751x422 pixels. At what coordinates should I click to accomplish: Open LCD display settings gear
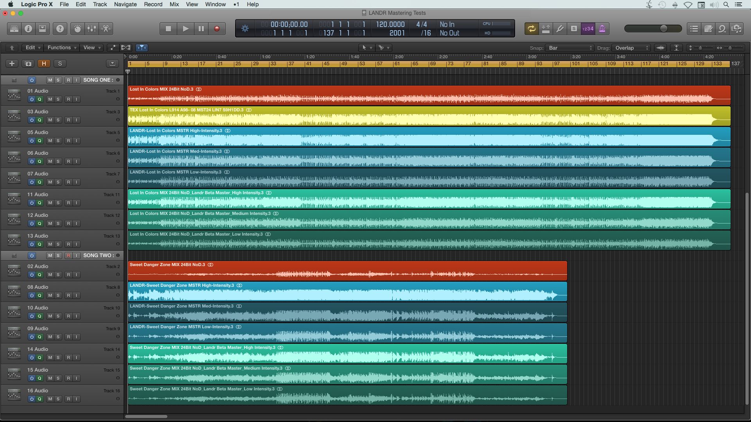pos(245,29)
